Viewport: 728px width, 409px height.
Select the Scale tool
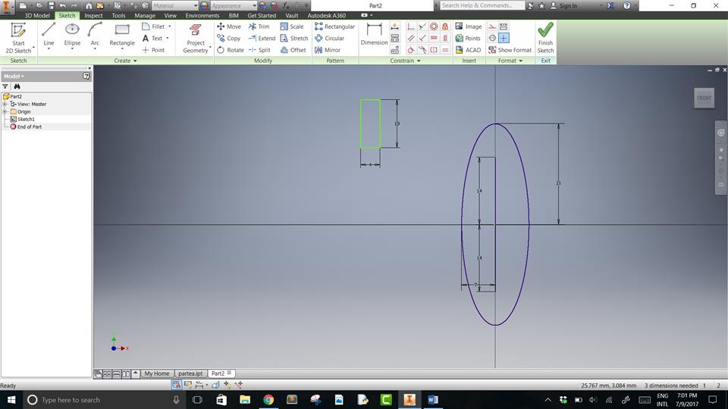(x=292, y=27)
